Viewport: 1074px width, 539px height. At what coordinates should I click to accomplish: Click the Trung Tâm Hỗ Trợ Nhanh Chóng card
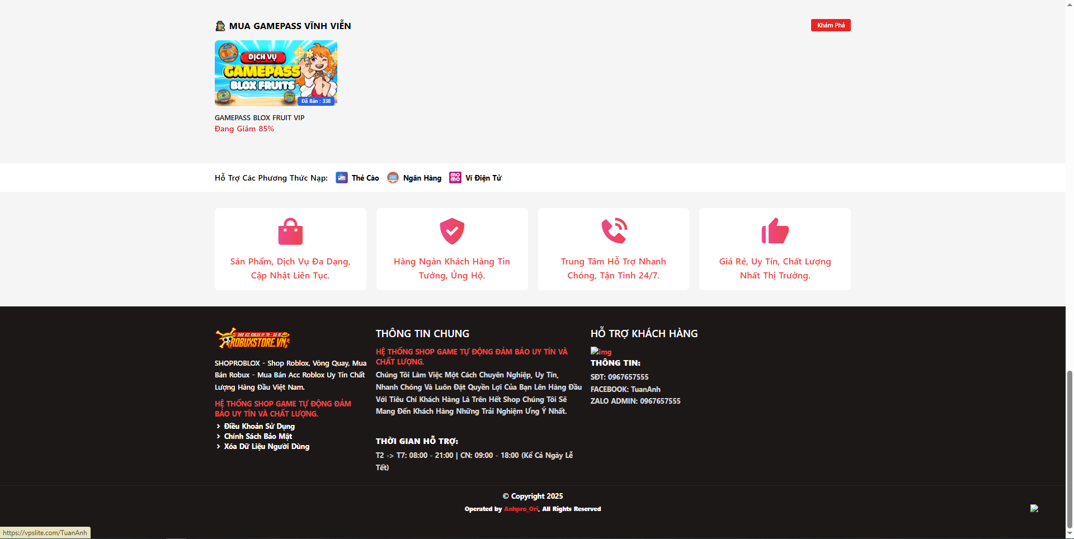[x=614, y=249]
